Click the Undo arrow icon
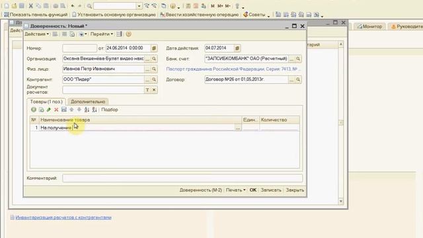The image size is (423, 238). [x=73, y=6]
